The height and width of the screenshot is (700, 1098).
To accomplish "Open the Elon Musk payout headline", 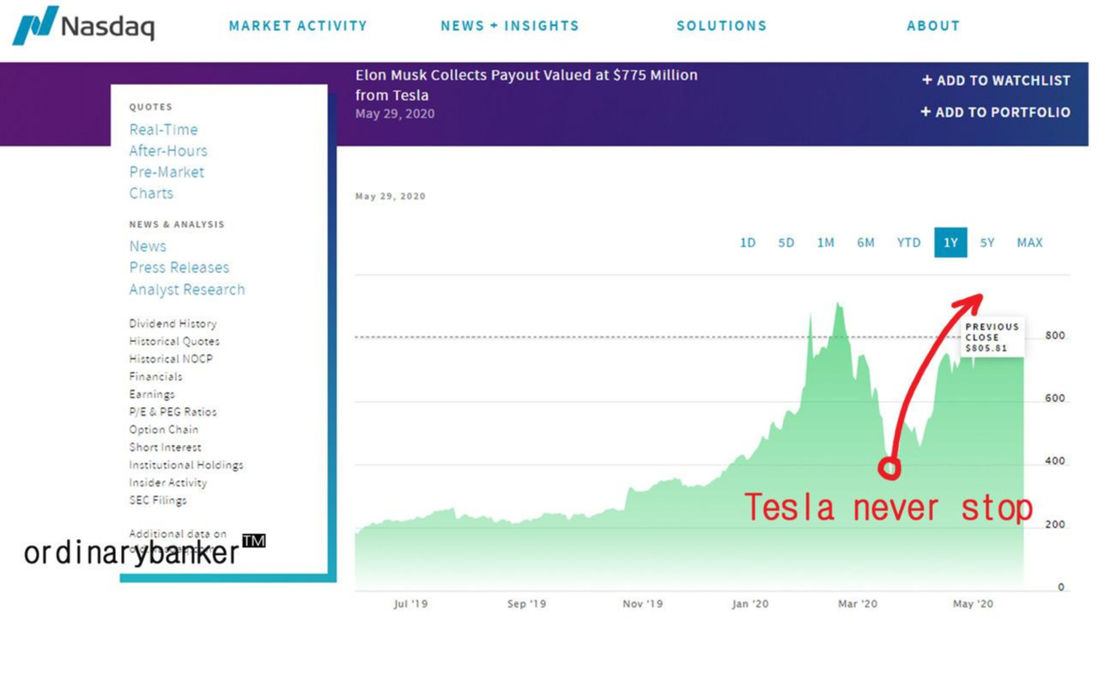I will point(526,85).
